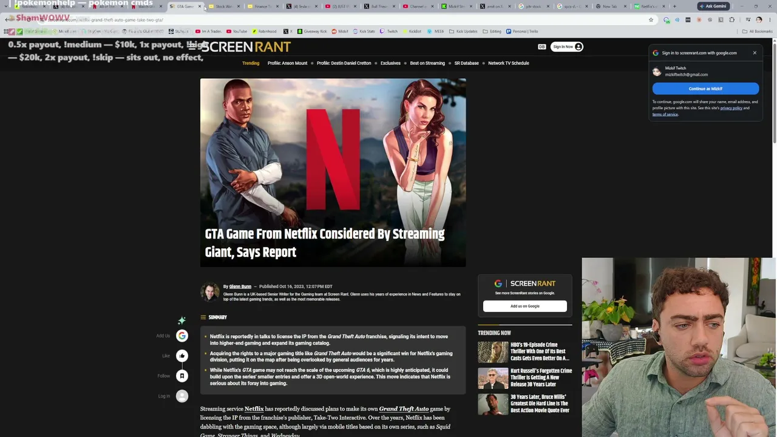
Task: Open the privacy policy link in sign-in popup
Action: [x=731, y=108]
